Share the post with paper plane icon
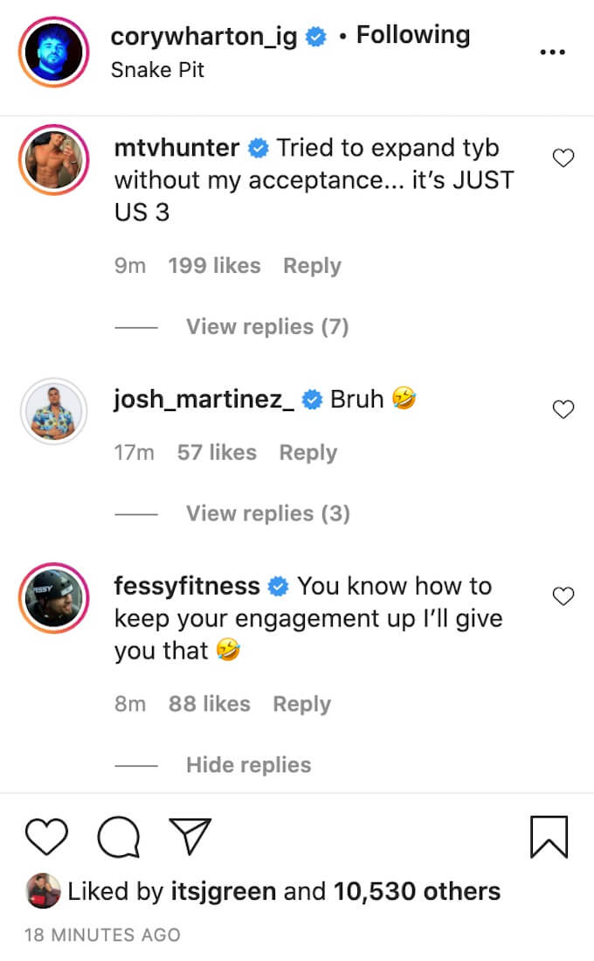 [190, 838]
